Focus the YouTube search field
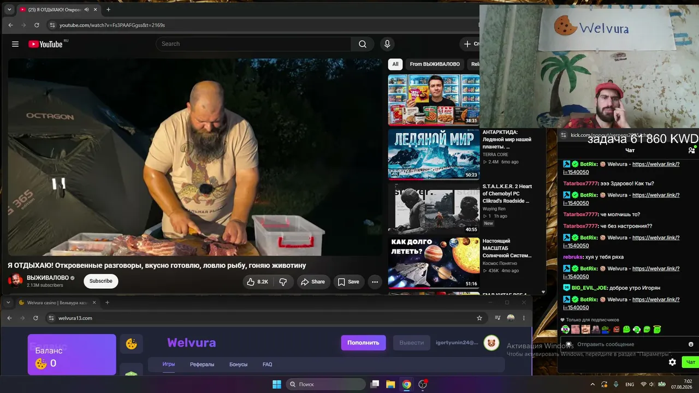Screen dimensions: 699x393 (x=254, y=44)
